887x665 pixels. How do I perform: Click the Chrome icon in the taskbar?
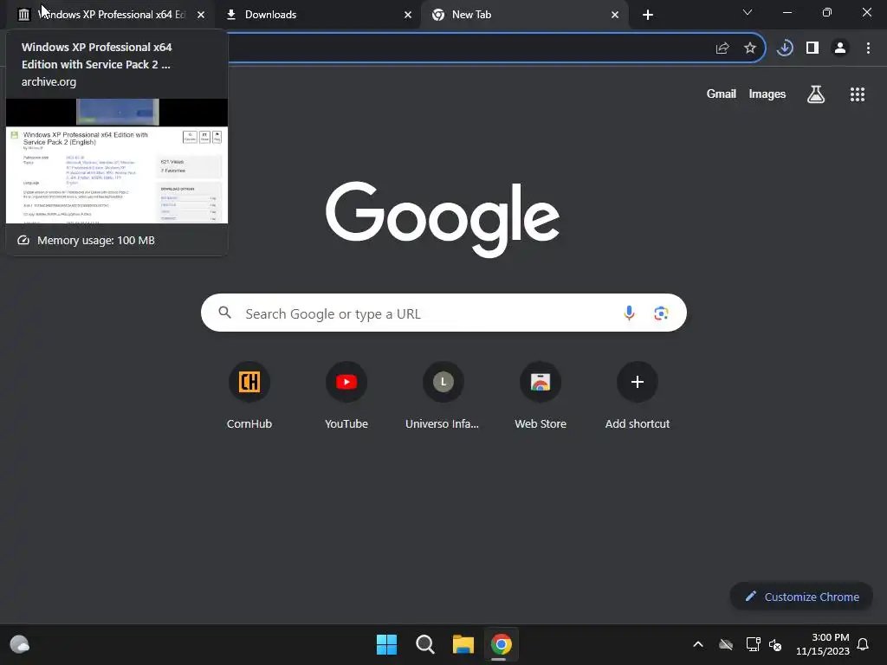point(502,644)
